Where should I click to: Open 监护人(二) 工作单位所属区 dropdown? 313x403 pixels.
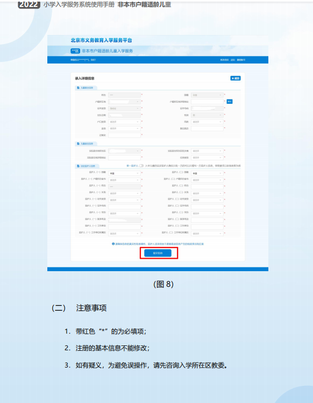click(207, 234)
